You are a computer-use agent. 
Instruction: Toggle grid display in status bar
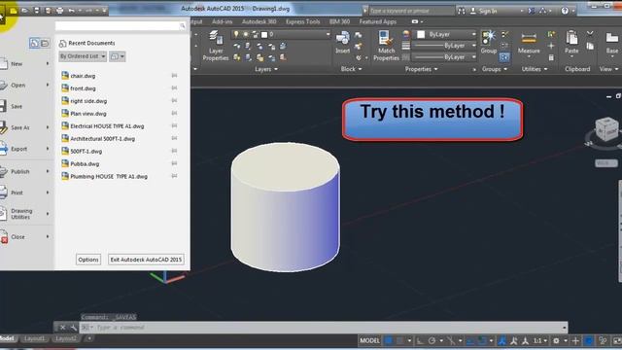tap(389, 340)
